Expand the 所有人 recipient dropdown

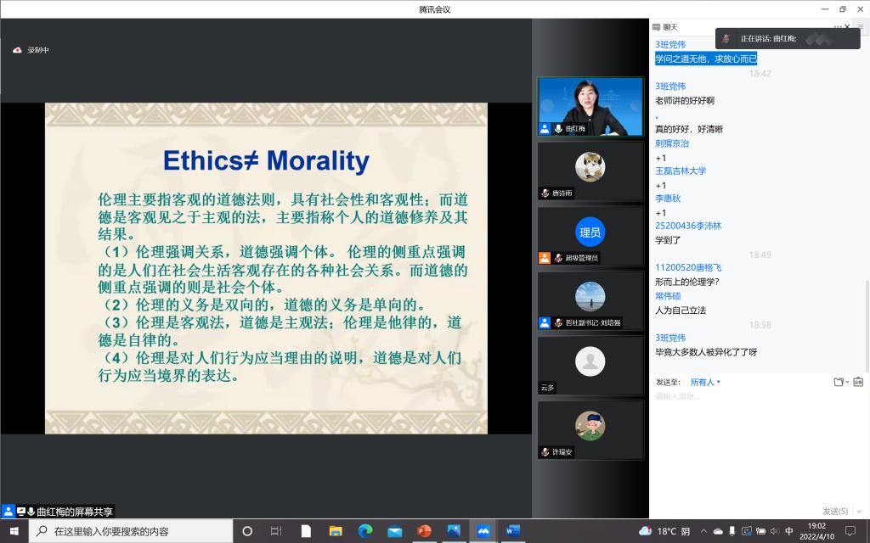[x=705, y=382]
